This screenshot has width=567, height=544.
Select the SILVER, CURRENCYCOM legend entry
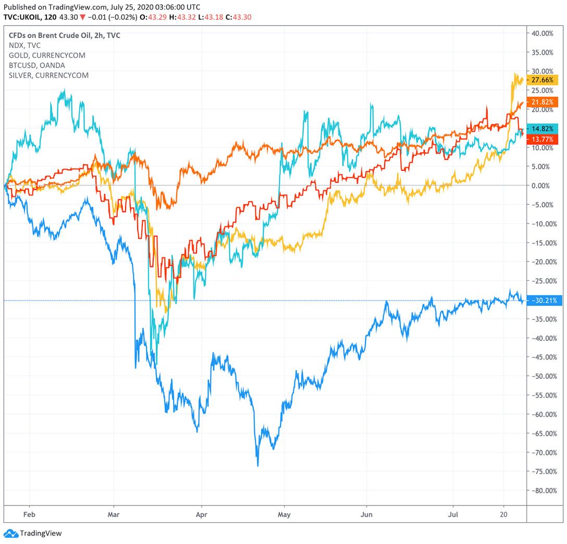point(48,75)
